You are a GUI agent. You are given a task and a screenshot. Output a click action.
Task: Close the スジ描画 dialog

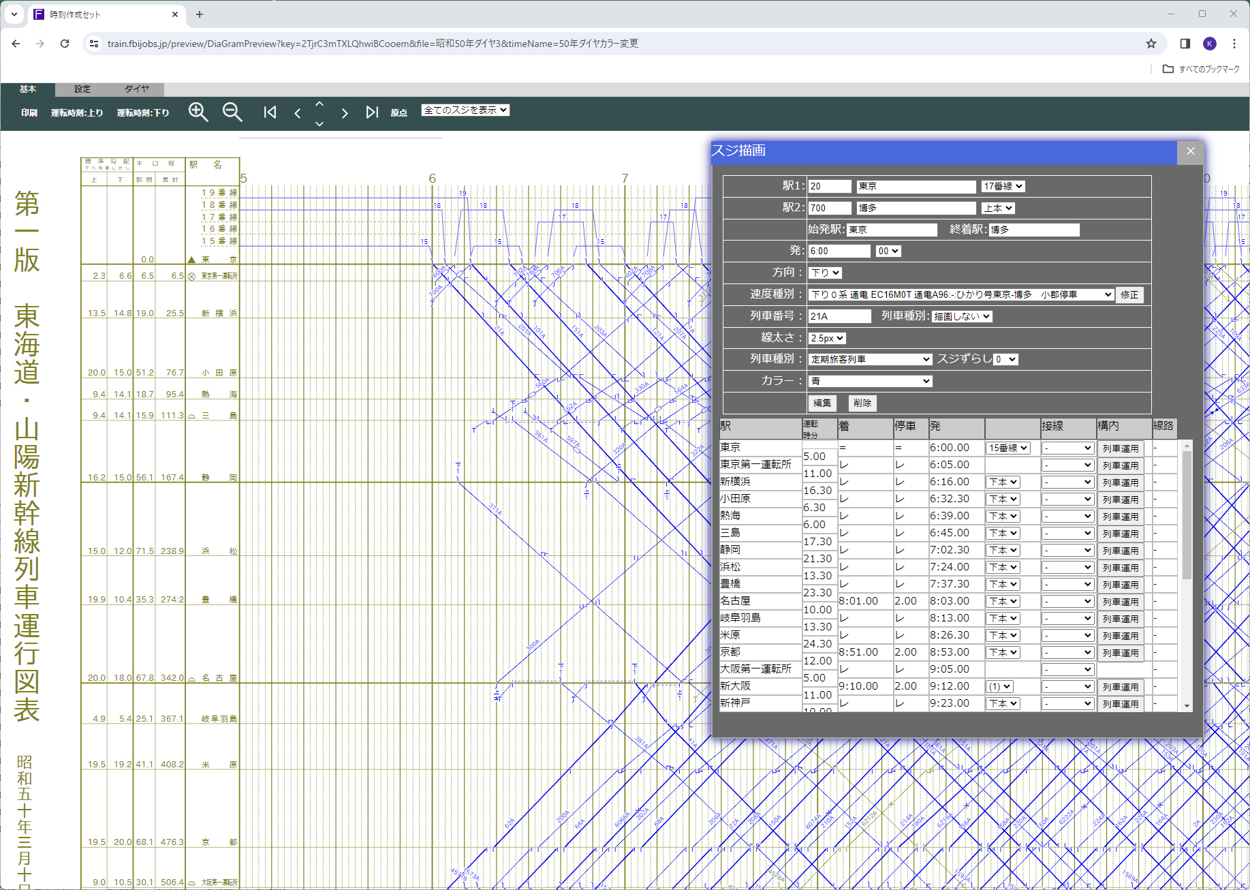pos(1190,151)
